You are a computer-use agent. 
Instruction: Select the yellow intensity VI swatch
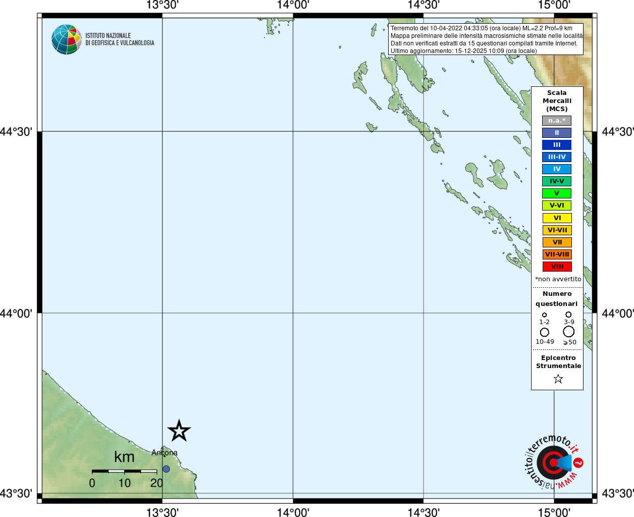tap(557, 218)
